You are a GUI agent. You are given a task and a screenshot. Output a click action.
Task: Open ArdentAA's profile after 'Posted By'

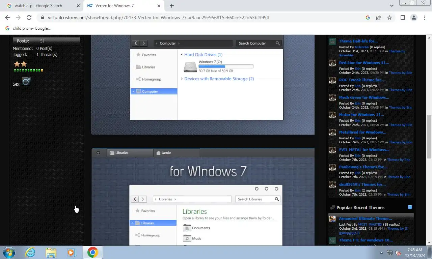[x=361, y=47]
